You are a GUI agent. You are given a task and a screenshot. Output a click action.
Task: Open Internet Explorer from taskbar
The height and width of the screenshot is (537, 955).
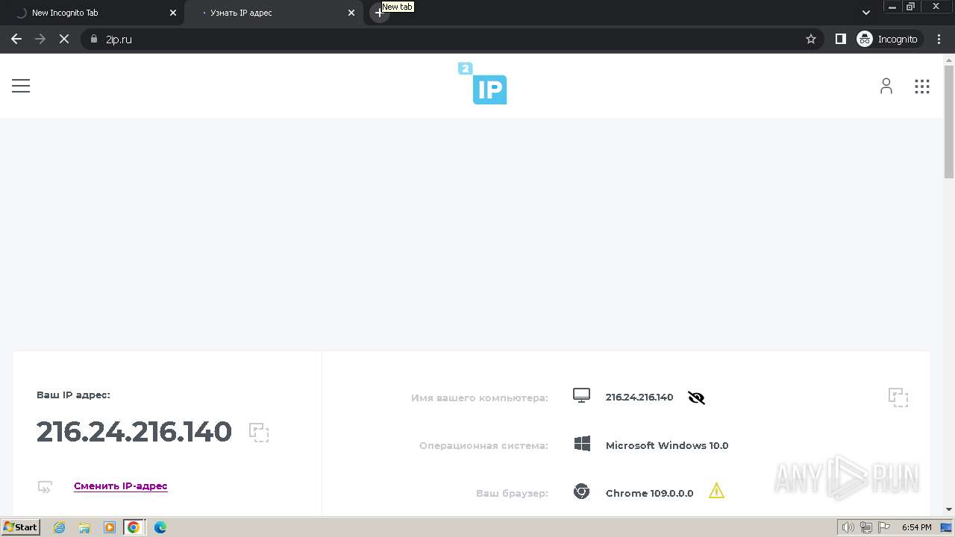pyautogui.click(x=60, y=527)
